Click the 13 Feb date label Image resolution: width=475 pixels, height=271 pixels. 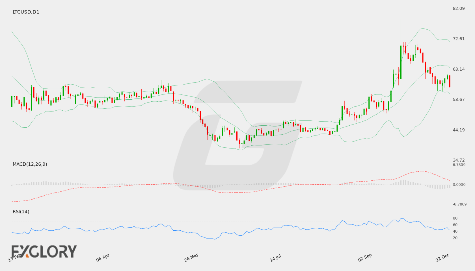coord(15,257)
